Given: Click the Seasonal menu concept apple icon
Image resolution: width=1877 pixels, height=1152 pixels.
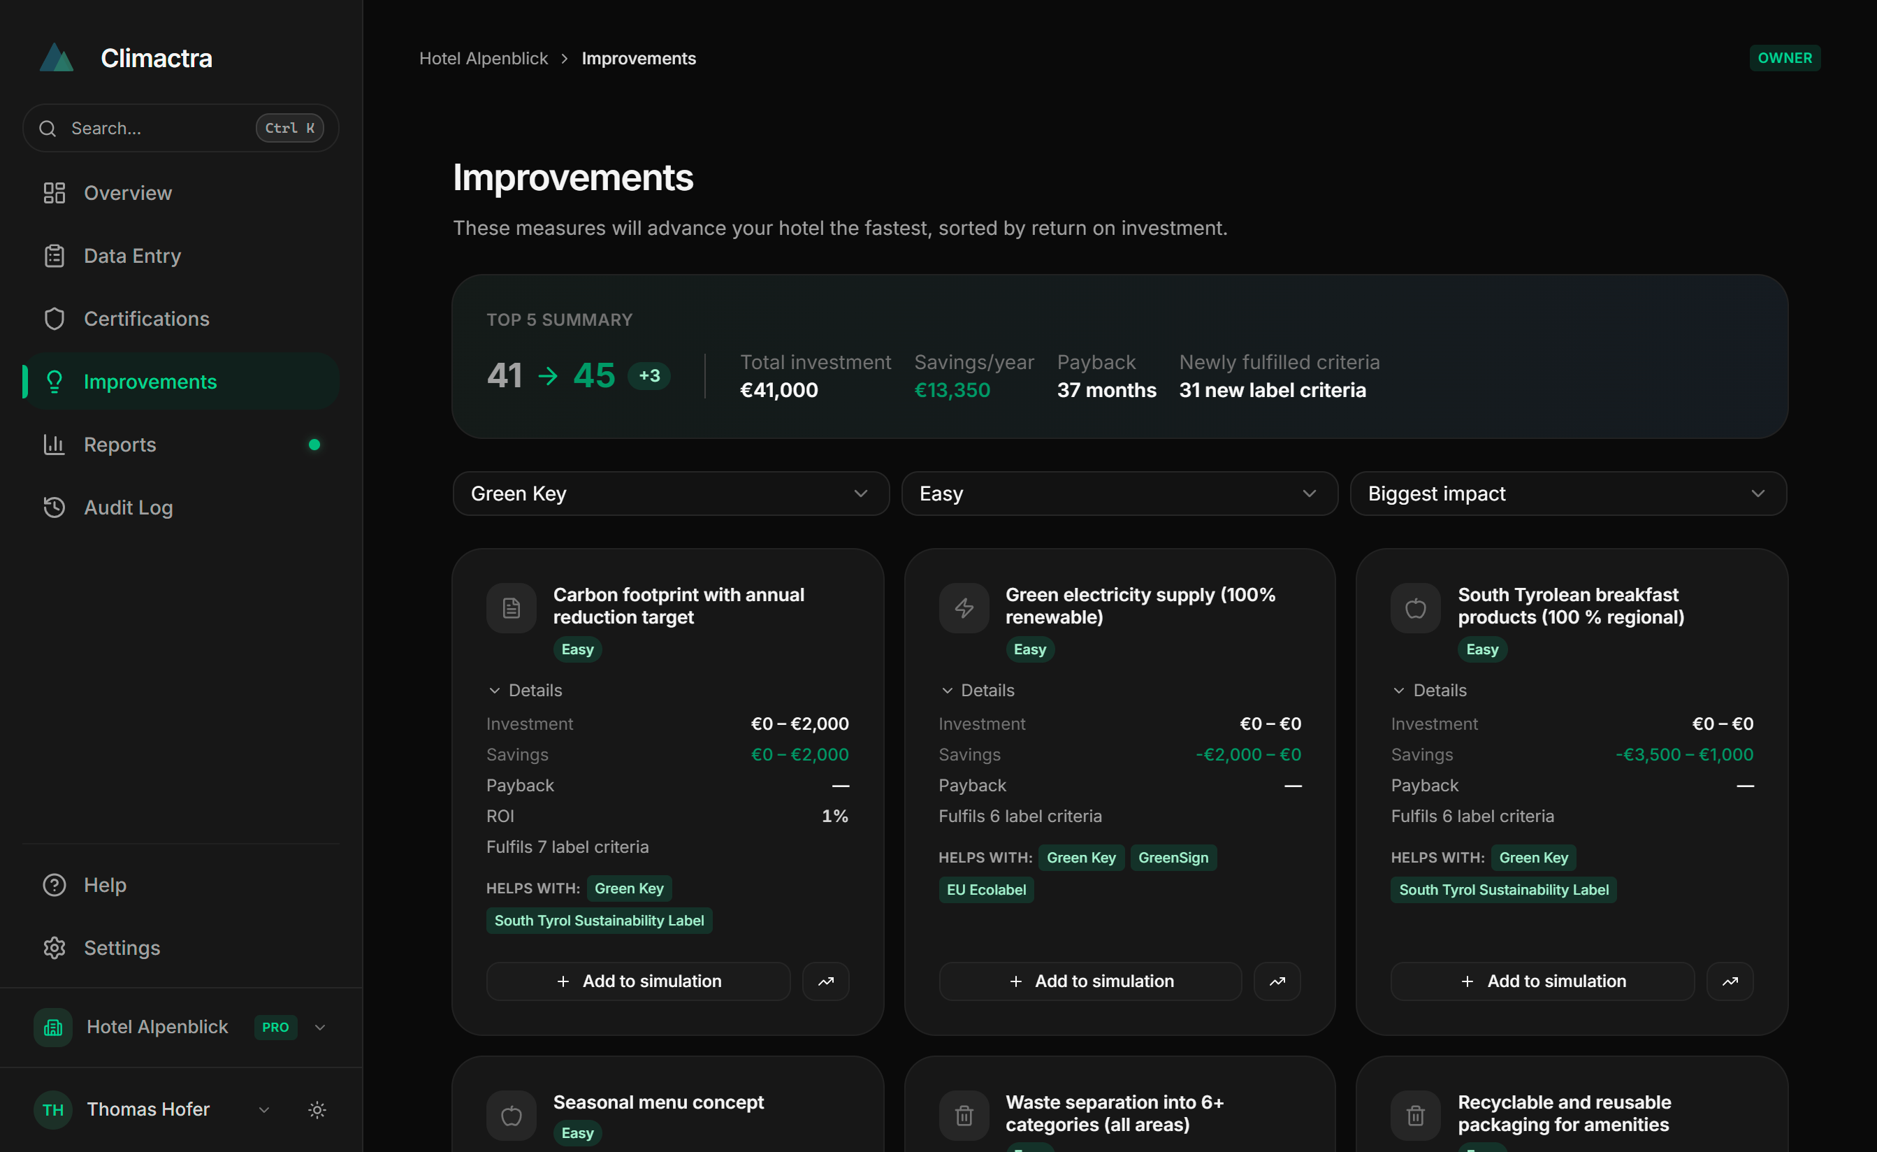Looking at the screenshot, I should [x=511, y=1116].
